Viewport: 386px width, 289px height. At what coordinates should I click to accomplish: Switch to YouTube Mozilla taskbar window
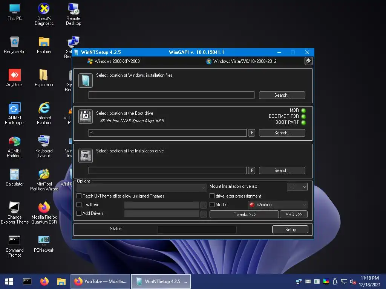pos(100,281)
